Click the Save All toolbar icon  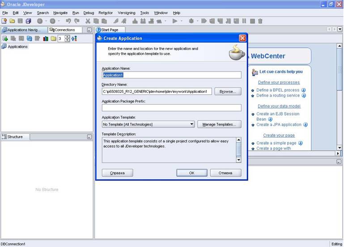tap(28, 21)
